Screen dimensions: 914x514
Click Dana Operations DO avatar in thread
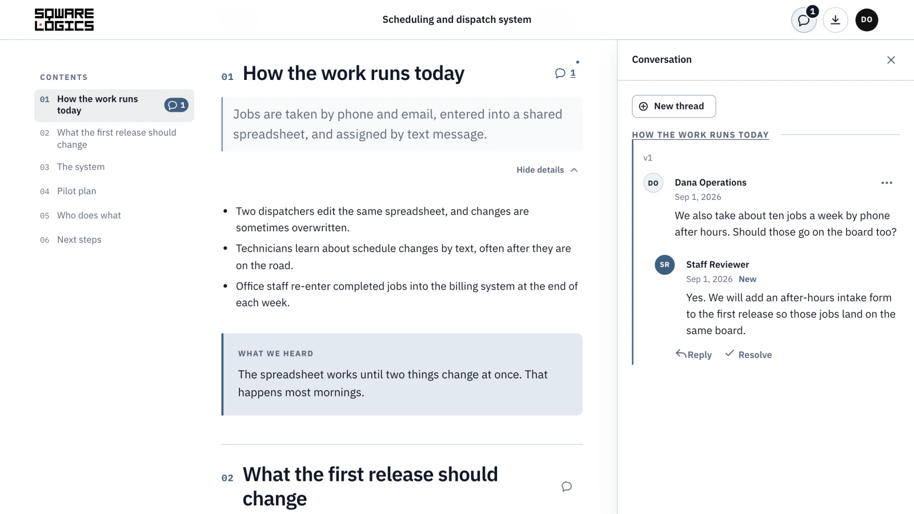653,183
